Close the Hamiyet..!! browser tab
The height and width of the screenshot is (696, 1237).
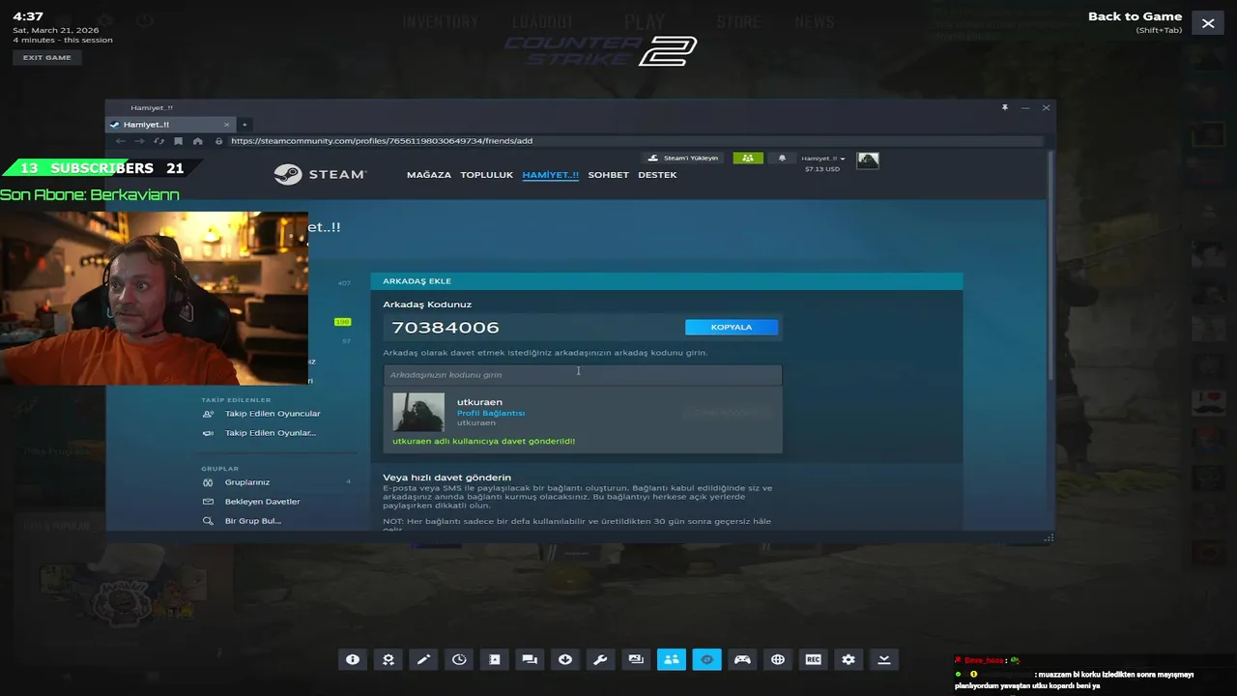tap(227, 125)
